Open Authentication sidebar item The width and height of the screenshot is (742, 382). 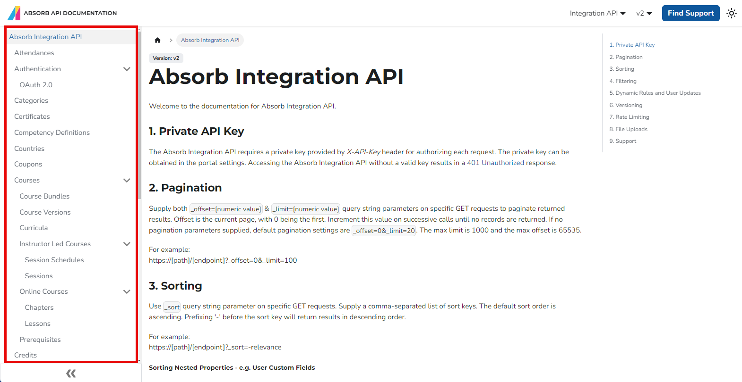pyautogui.click(x=37, y=69)
